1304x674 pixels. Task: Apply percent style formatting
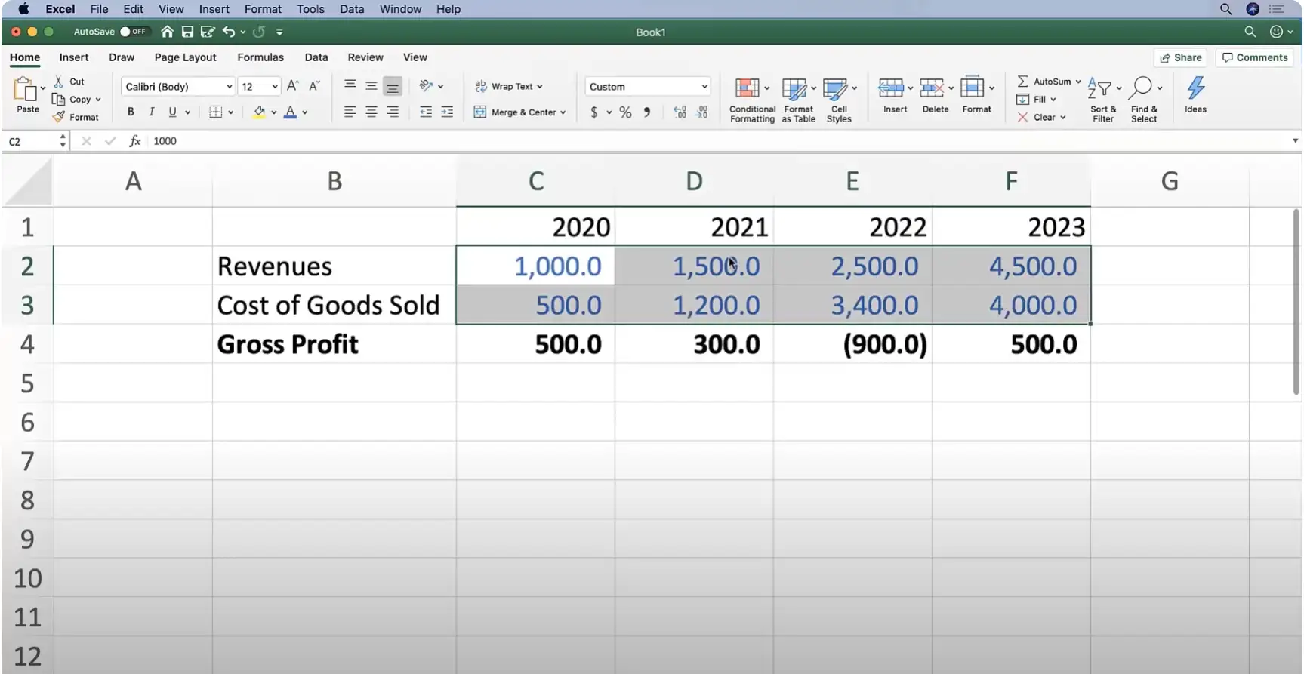625,112
